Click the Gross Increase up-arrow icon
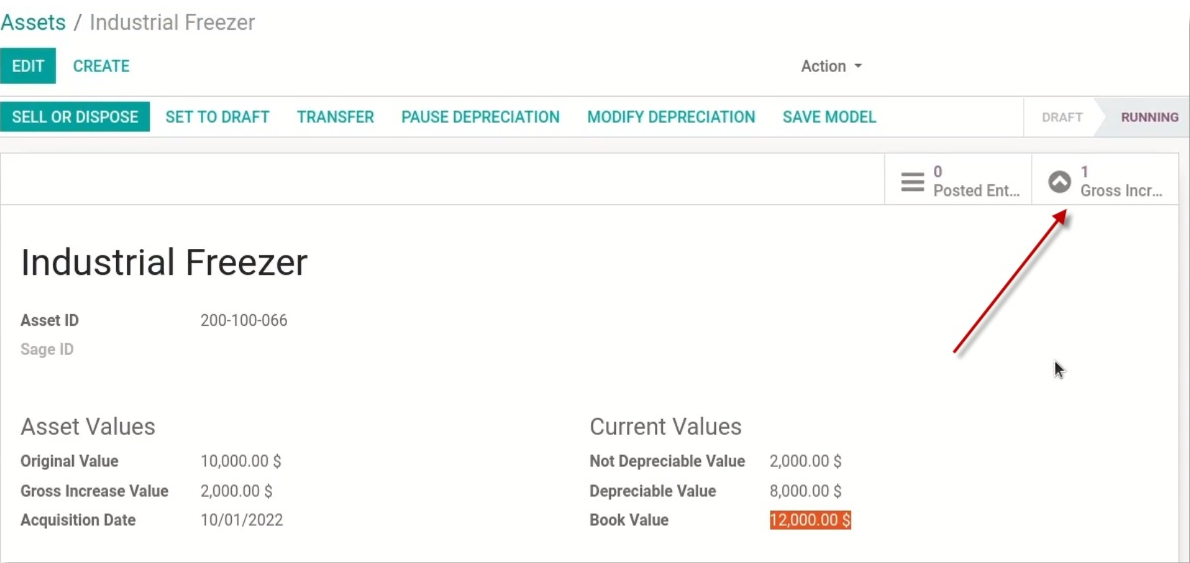Screen dimensions: 1190x563 point(1060,182)
